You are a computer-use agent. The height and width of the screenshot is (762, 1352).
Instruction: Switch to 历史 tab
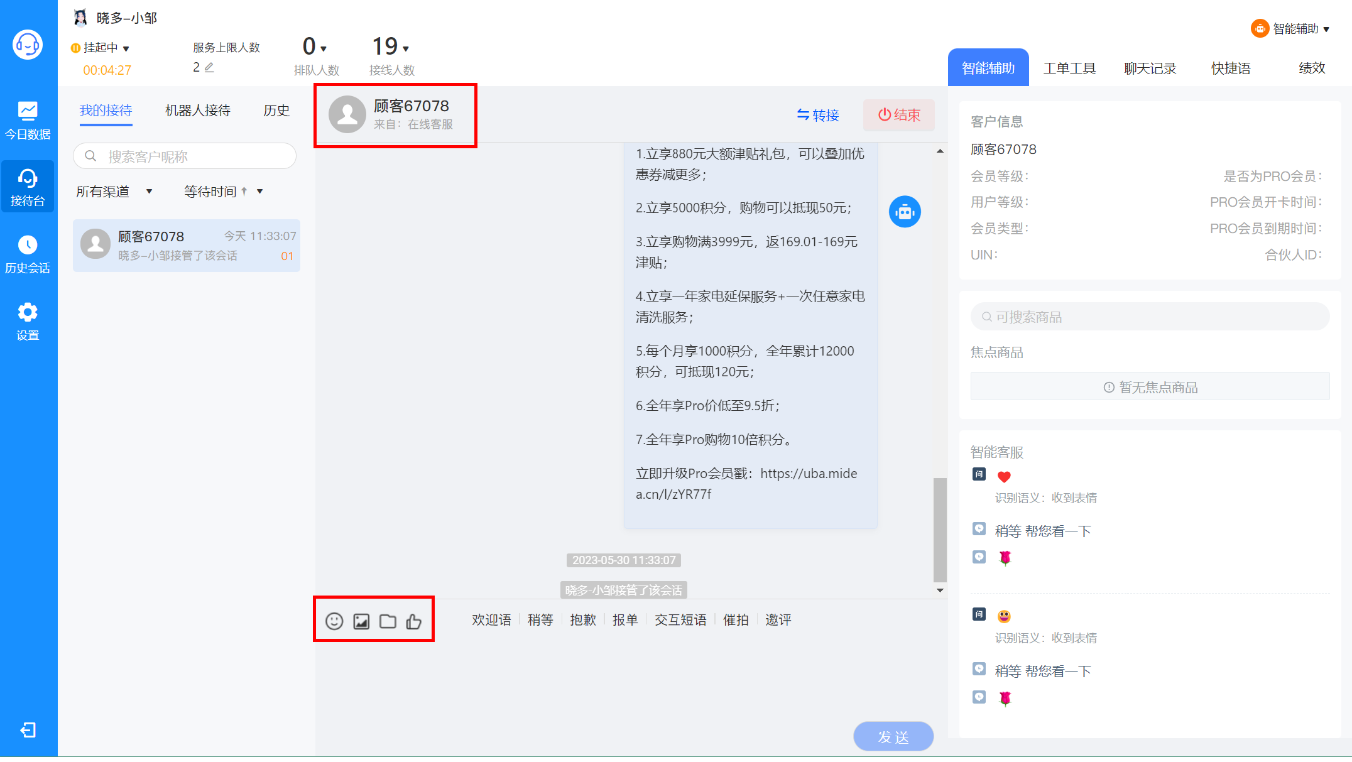276,111
